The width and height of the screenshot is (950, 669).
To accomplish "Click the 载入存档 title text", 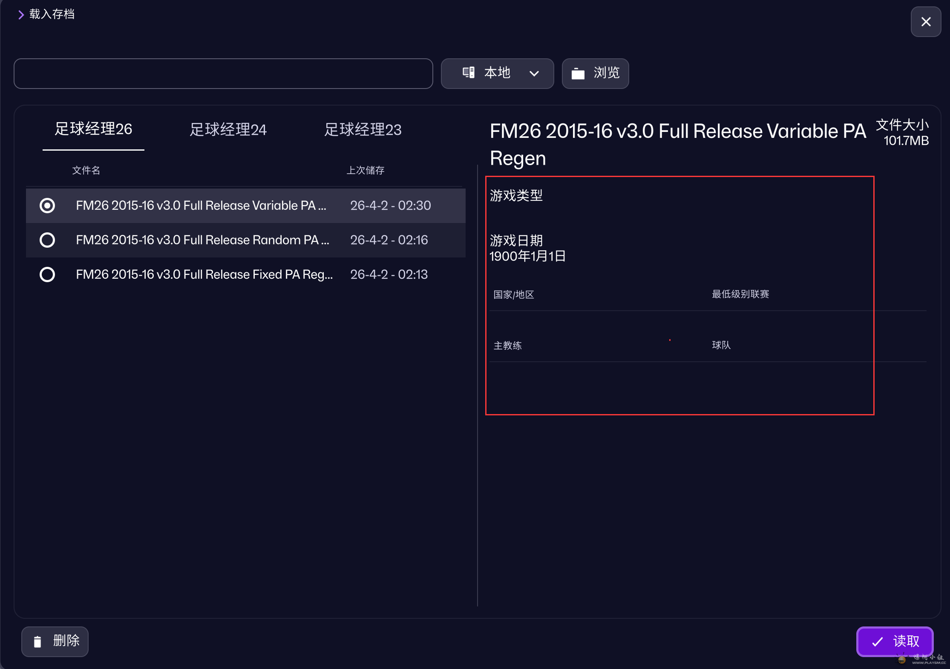I will click(52, 14).
